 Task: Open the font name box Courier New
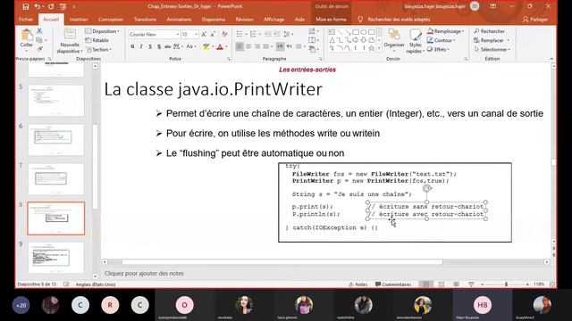click(x=154, y=34)
